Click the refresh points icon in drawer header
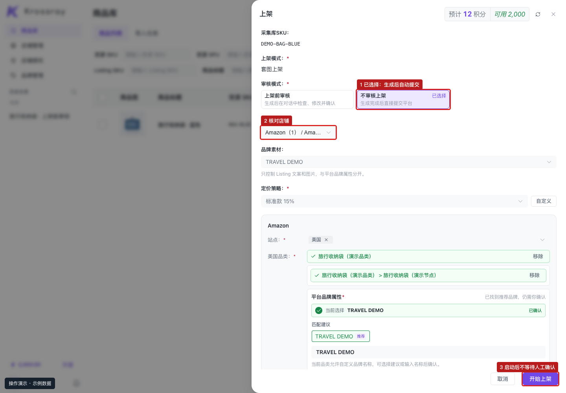This screenshot has width=566, height=393. coord(538,14)
